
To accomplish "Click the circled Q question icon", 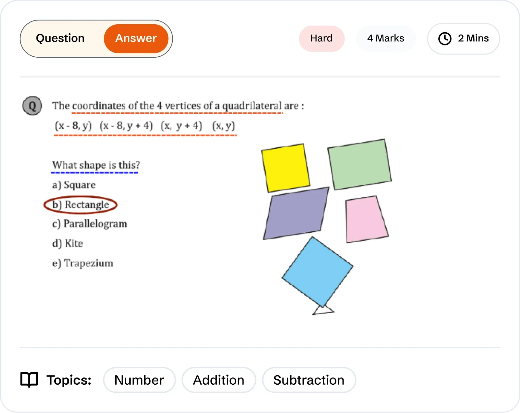I will (x=32, y=106).
